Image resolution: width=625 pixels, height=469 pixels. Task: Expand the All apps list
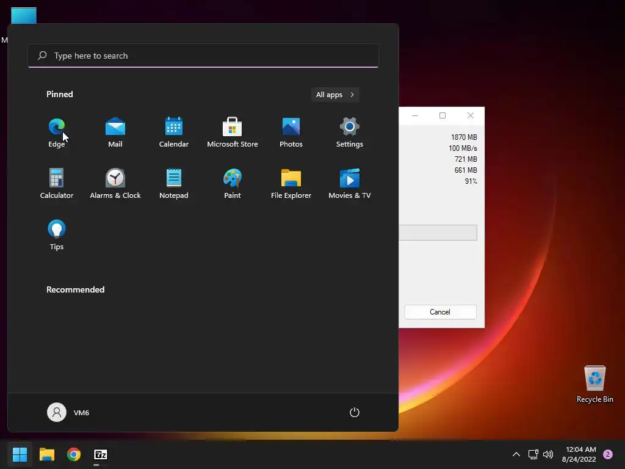pos(335,95)
